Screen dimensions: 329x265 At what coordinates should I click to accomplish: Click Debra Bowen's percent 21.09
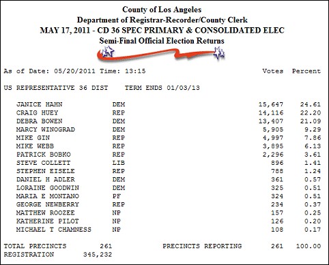click(311, 121)
